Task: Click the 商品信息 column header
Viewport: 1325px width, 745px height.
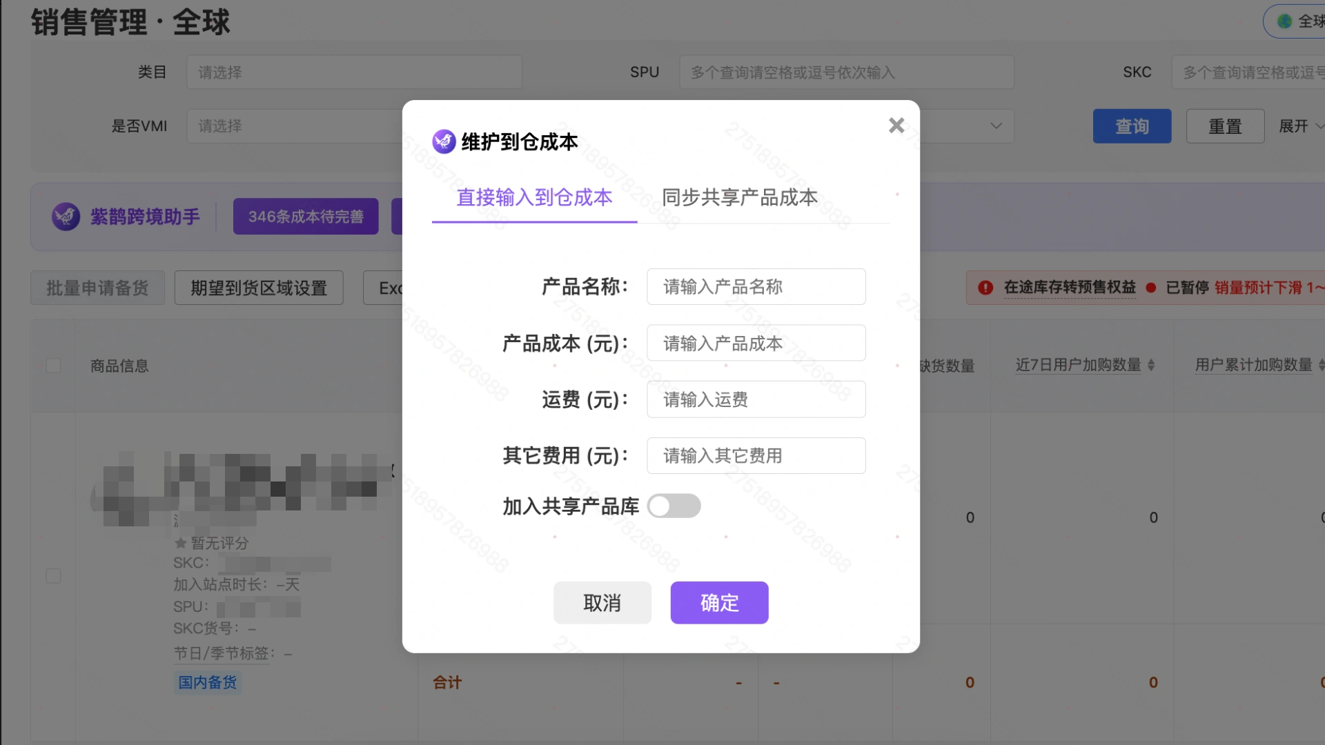Action: coord(119,366)
